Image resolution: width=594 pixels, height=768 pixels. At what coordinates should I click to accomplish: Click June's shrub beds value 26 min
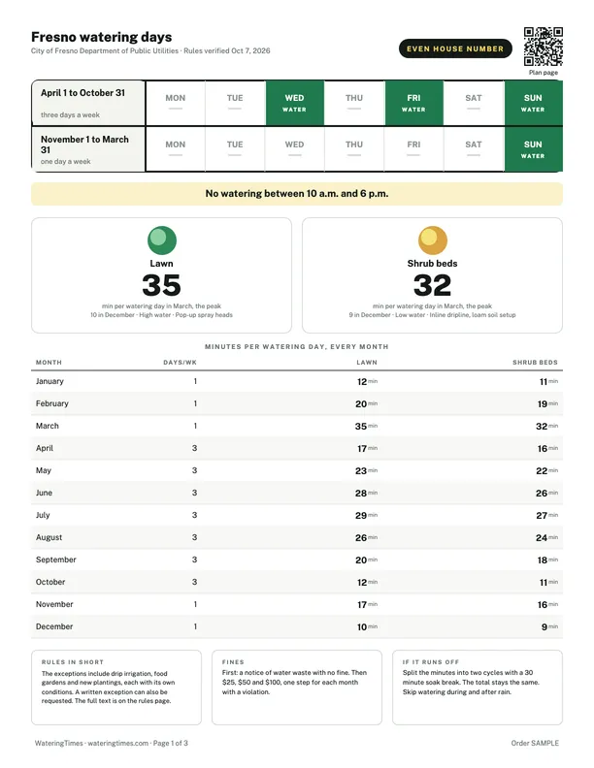pyautogui.click(x=546, y=494)
